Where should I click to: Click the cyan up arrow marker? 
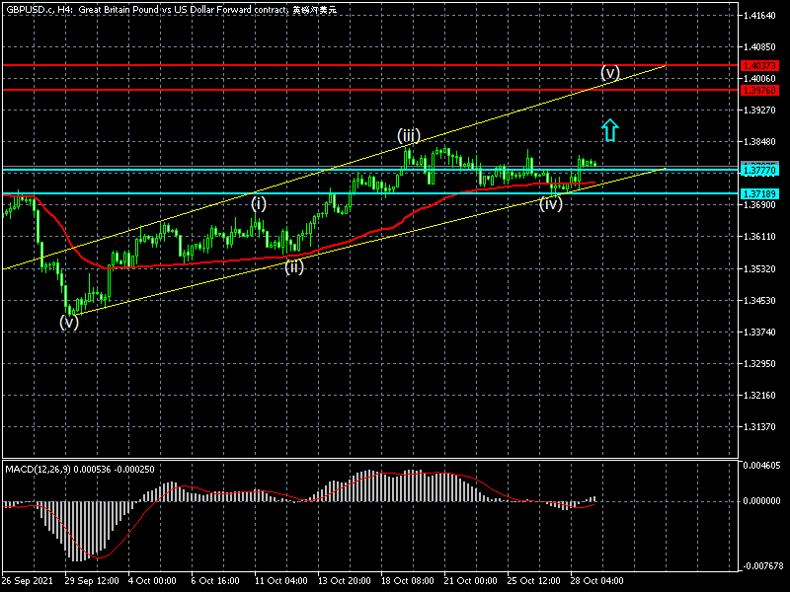(609, 129)
